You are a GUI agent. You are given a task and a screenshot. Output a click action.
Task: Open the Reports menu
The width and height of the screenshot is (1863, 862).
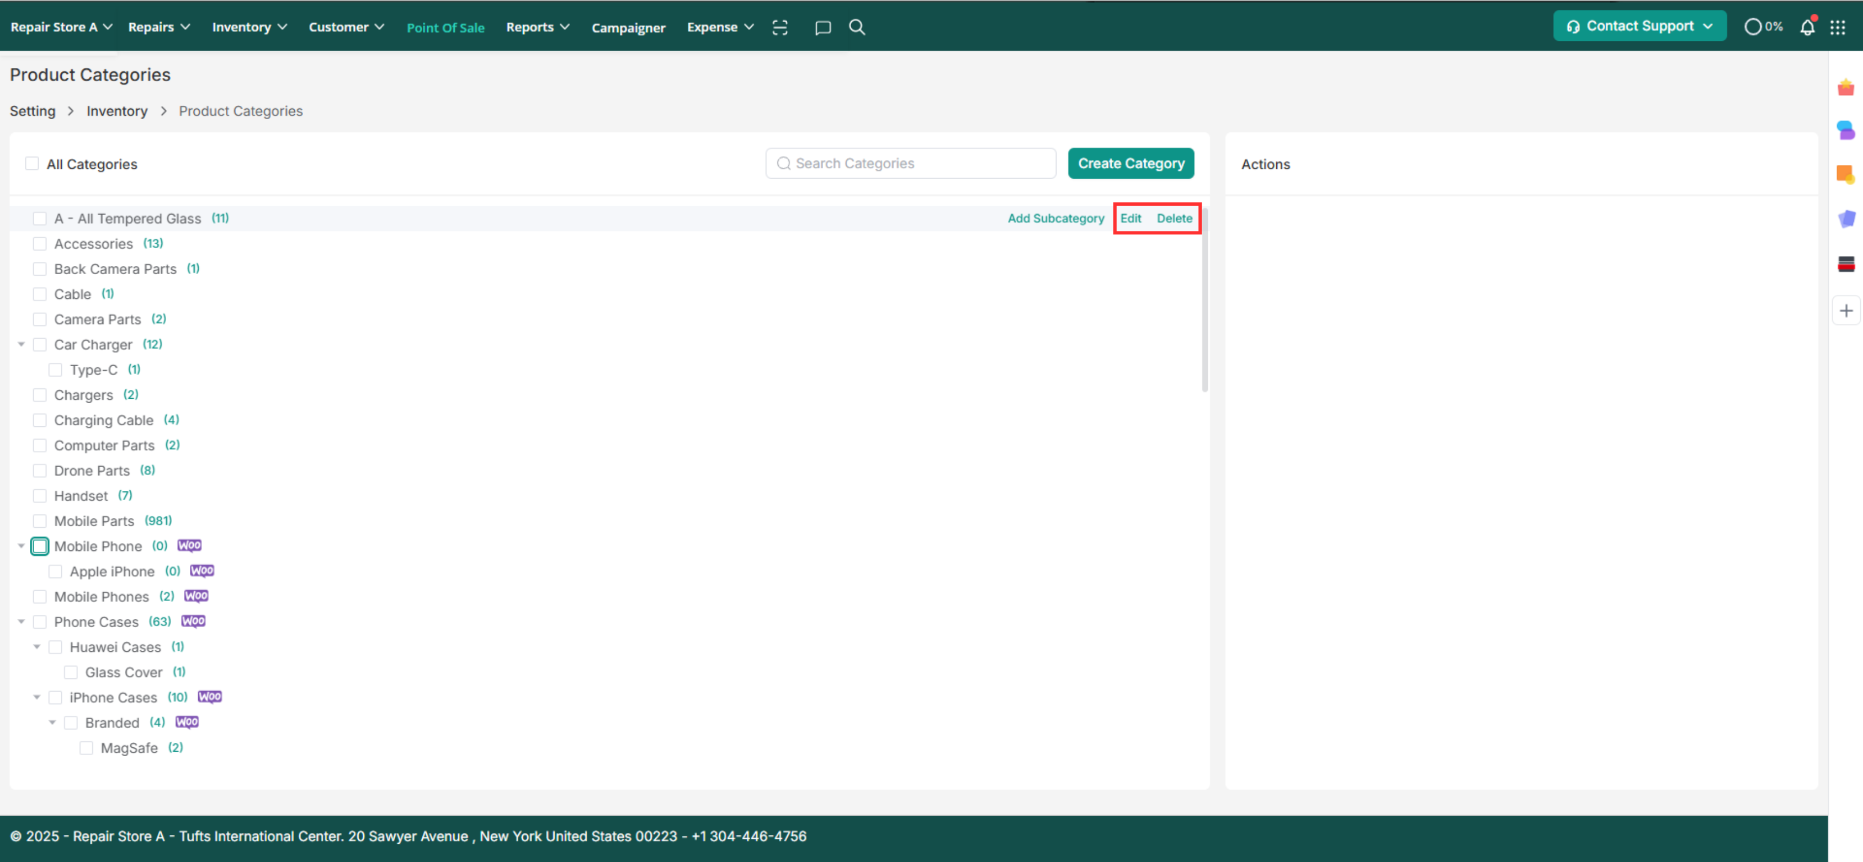click(537, 26)
